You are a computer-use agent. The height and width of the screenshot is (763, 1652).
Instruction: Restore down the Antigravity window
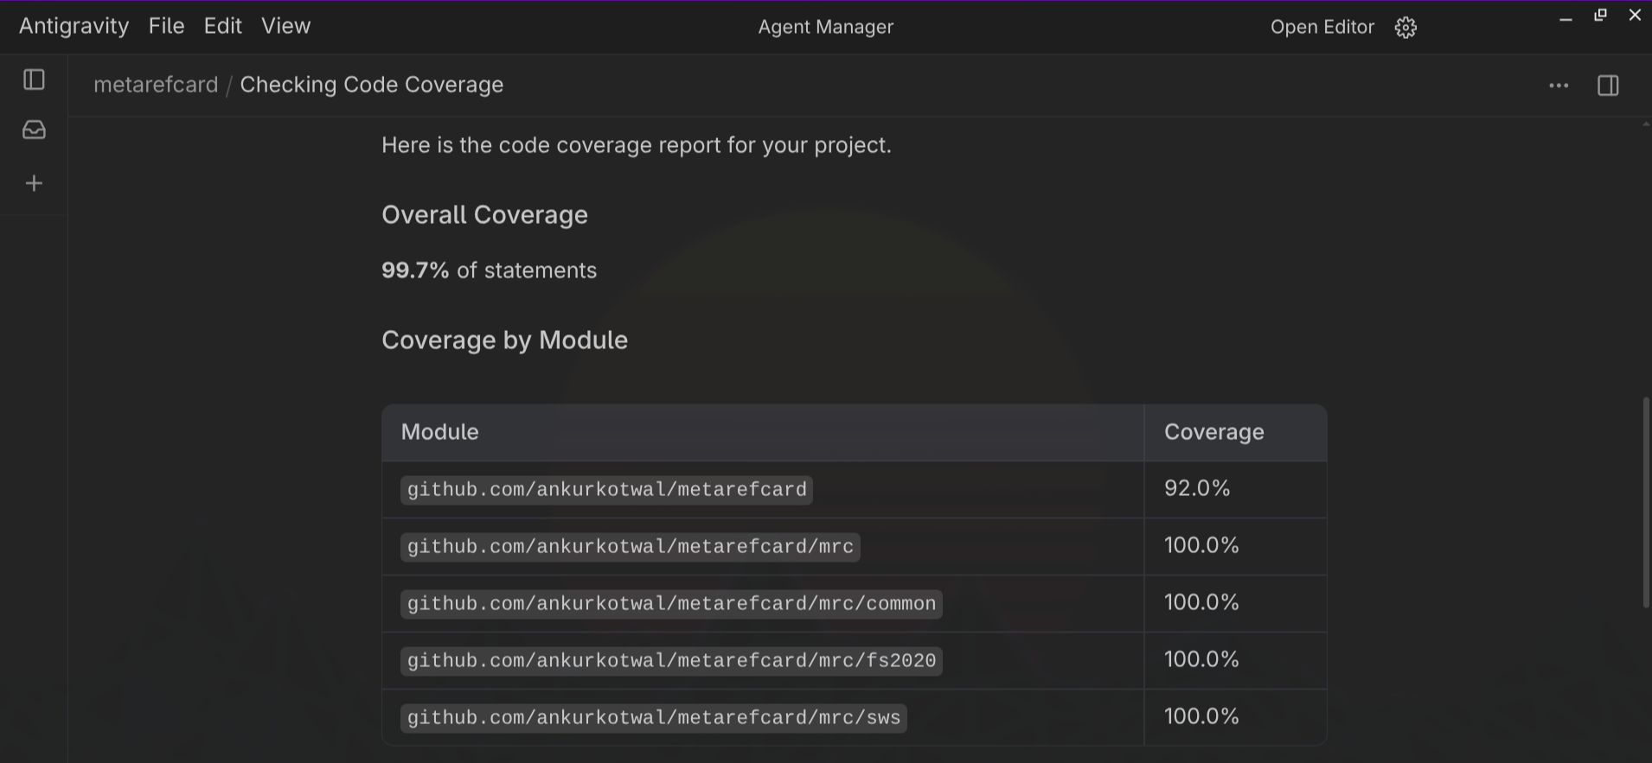click(x=1600, y=16)
